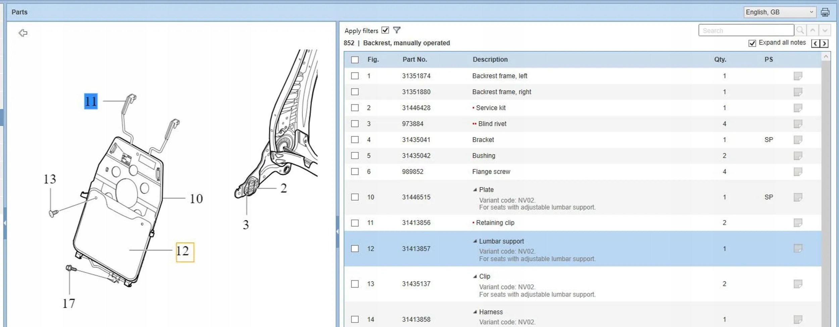Sort by the Part No. column header
Viewport: 839px width, 327px height.
(414, 59)
